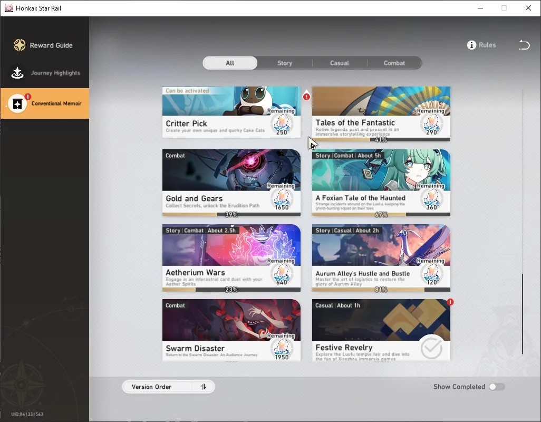Click Critter Pick remaining jade reward icon
Screen dimensions: 541x422
(x=282, y=124)
